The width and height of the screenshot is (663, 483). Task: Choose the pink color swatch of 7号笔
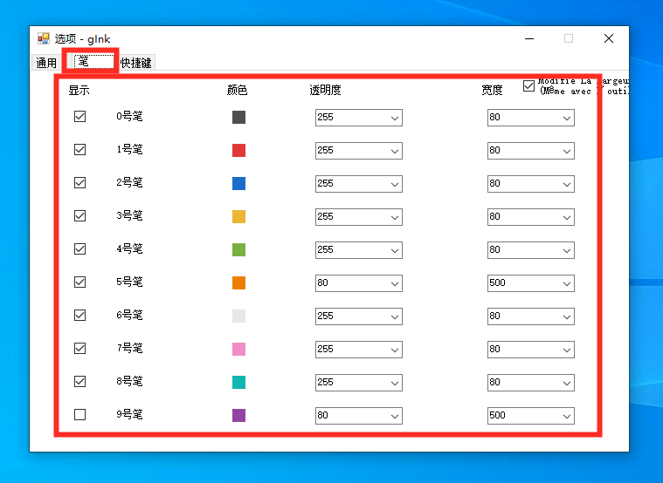coord(238,349)
